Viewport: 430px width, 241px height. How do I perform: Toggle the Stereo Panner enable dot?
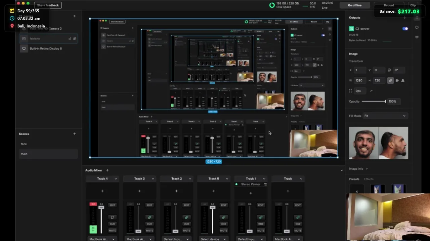(x=236, y=184)
